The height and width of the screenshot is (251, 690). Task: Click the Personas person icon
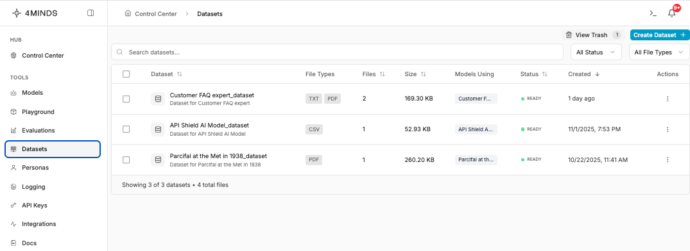[x=13, y=168]
